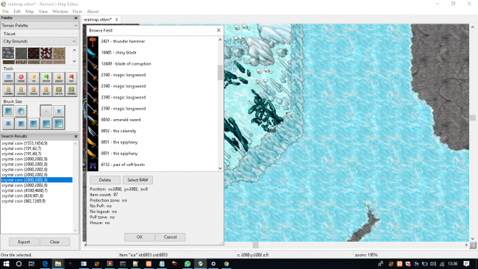Open the Terrain Palette dropdown

(39, 26)
